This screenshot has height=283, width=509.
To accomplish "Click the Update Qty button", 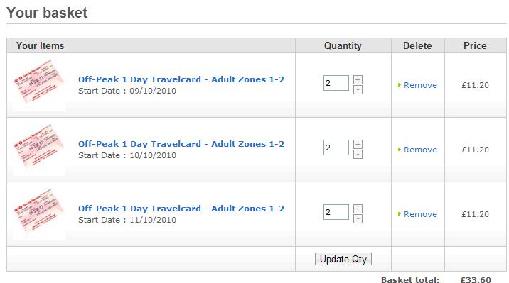I will 343,259.
